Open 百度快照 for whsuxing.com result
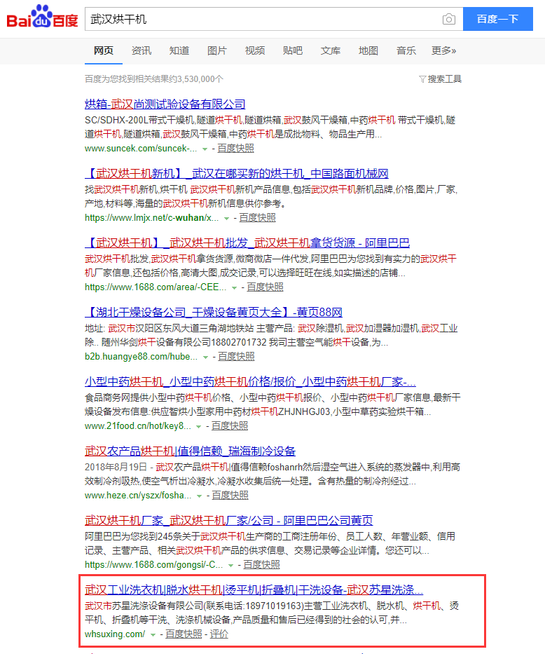 pyautogui.click(x=184, y=634)
